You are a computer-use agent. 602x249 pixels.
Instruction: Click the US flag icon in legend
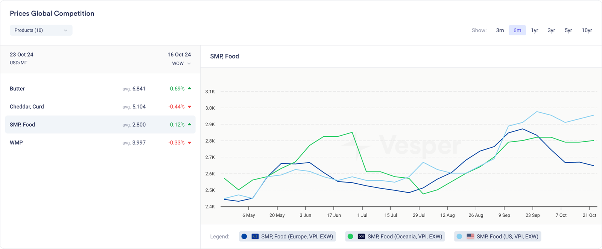[x=470, y=236]
